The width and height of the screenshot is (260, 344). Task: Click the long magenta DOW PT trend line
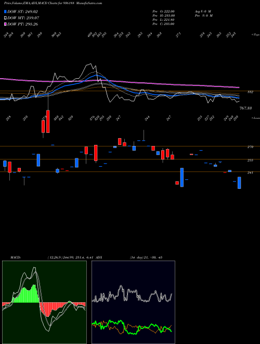click(120, 82)
